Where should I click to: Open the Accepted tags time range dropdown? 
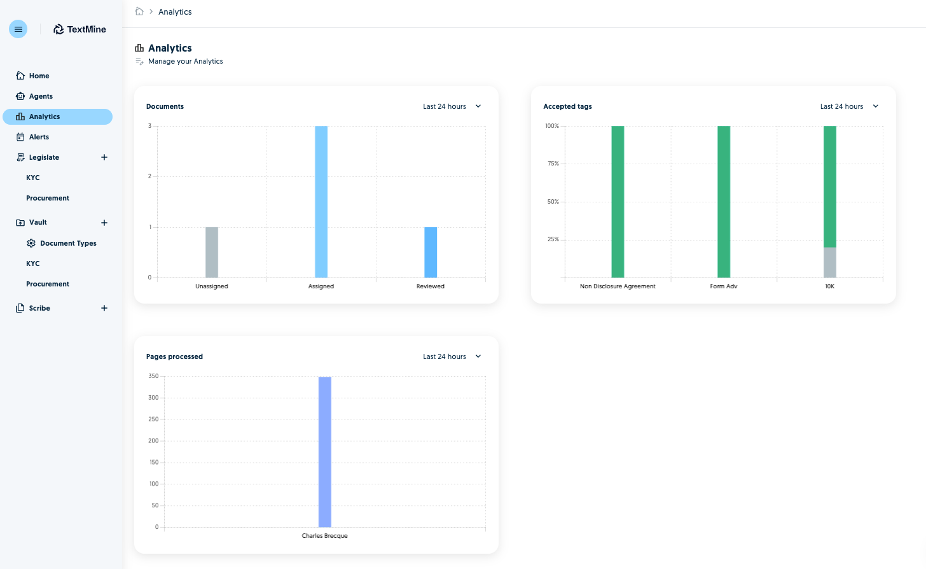[849, 106]
